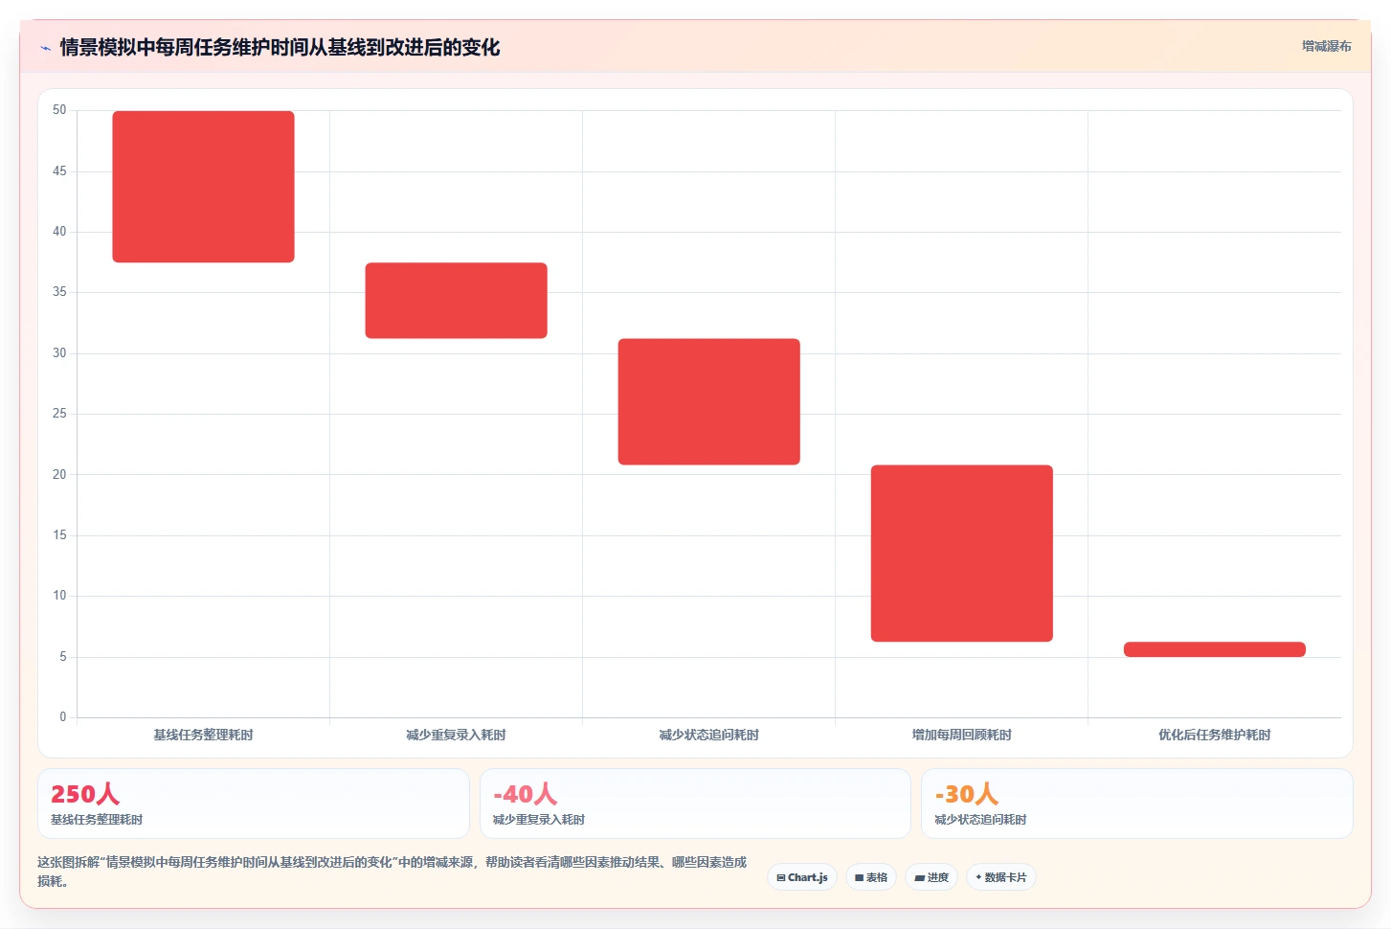Click the y-axis value 10
The width and height of the screenshot is (1391, 929).
pyautogui.click(x=59, y=596)
